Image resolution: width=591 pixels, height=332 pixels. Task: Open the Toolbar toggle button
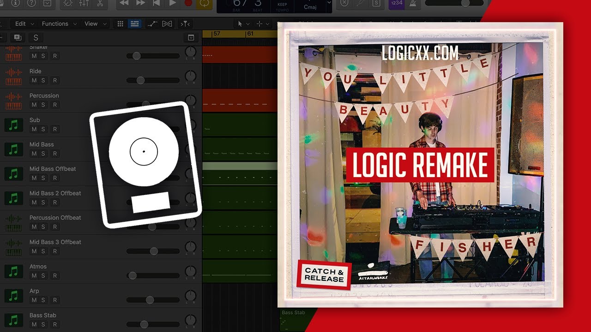(x=47, y=3)
